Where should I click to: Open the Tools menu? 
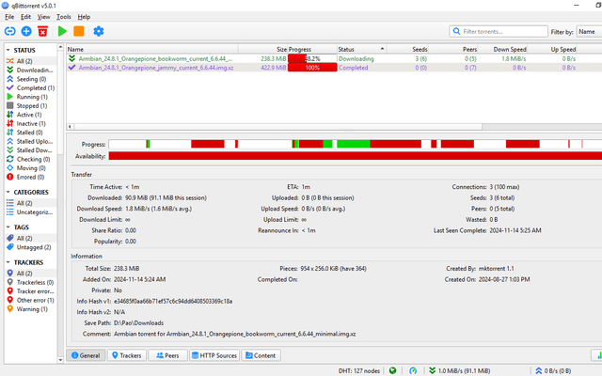tap(64, 17)
